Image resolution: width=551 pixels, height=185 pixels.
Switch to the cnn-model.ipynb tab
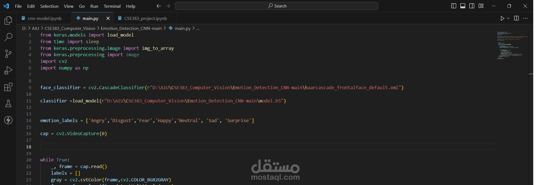(x=44, y=18)
